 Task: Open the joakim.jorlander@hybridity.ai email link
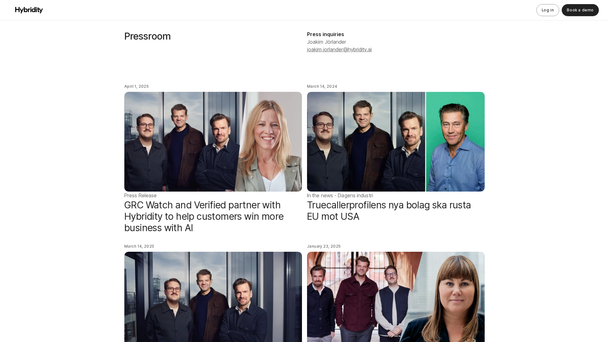click(x=339, y=49)
